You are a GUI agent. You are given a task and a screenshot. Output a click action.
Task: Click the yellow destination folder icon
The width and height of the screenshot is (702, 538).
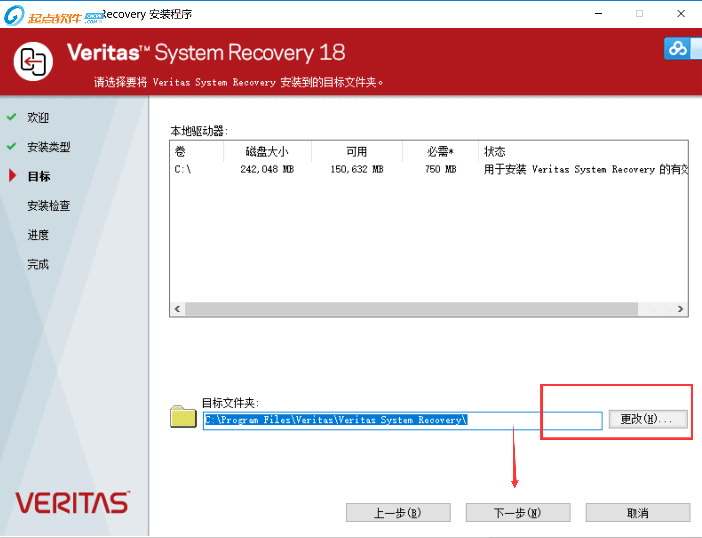coord(183,417)
